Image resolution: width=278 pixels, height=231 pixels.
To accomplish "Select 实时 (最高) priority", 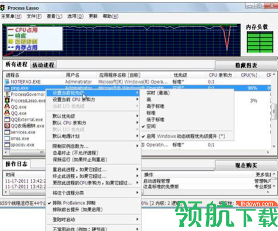I will [158, 93].
